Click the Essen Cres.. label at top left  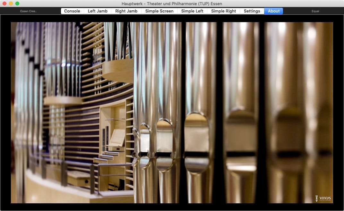pyautogui.click(x=29, y=11)
